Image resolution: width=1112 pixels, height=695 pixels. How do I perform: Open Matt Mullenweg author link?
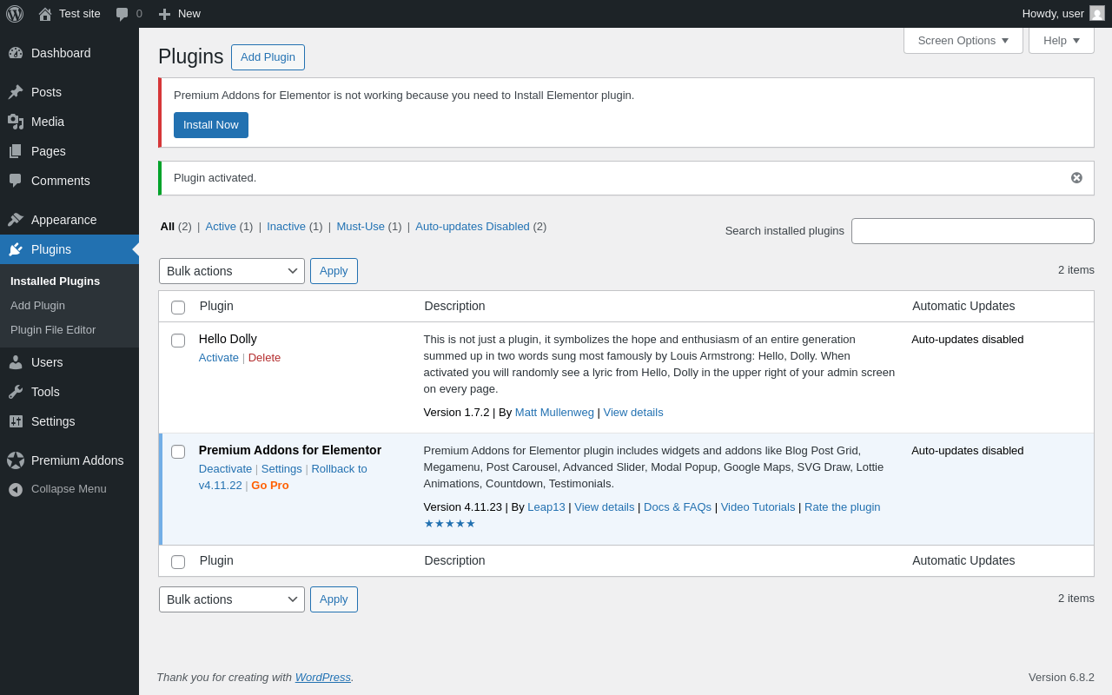[554, 413]
